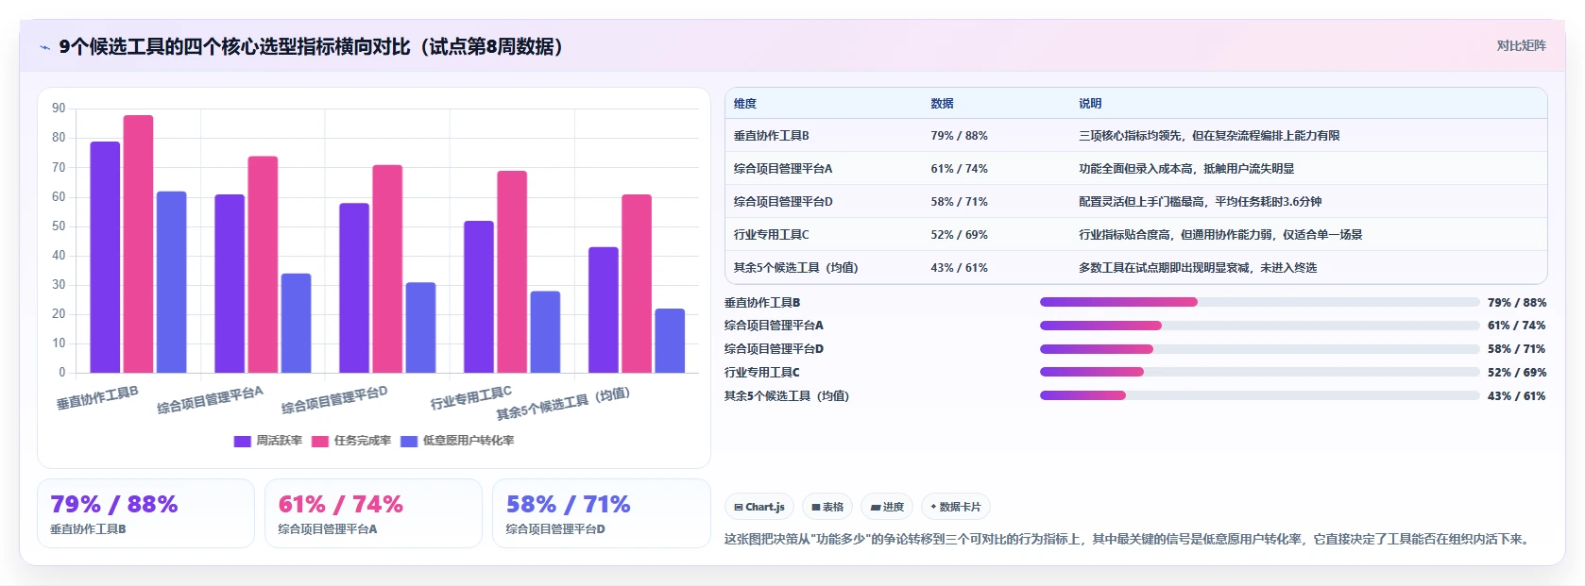
Task: Click the 综合项目管理平台A progress bar
Action: 1259,326
